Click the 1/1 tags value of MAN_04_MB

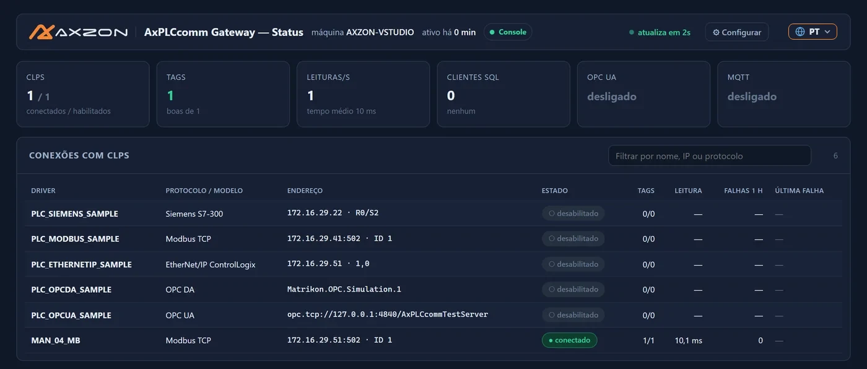click(x=648, y=341)
